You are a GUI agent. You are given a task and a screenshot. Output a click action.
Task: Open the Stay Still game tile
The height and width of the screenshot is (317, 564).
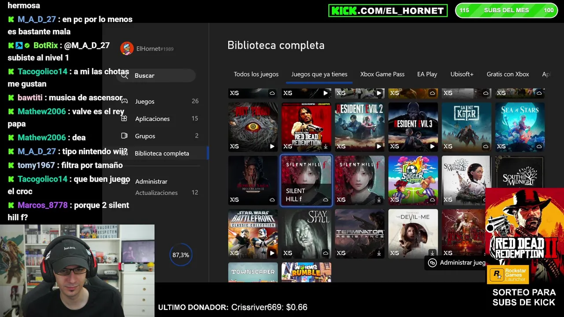pyautogui.click(x=306, y=234)
